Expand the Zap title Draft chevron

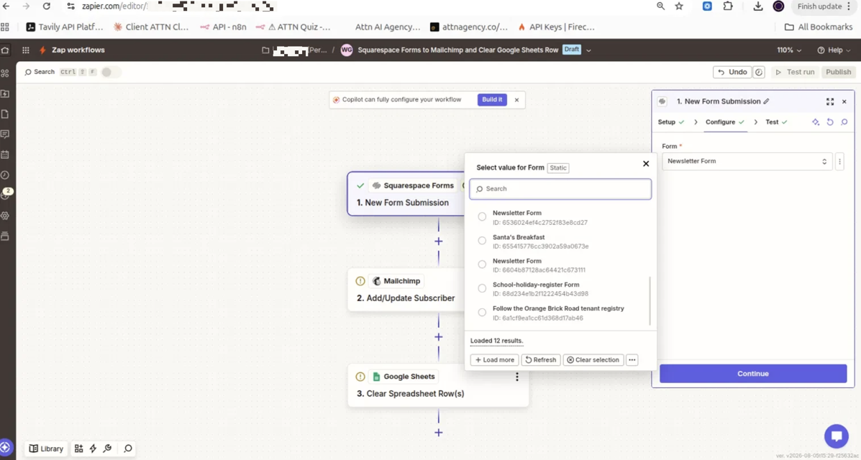tap(588, 50)
